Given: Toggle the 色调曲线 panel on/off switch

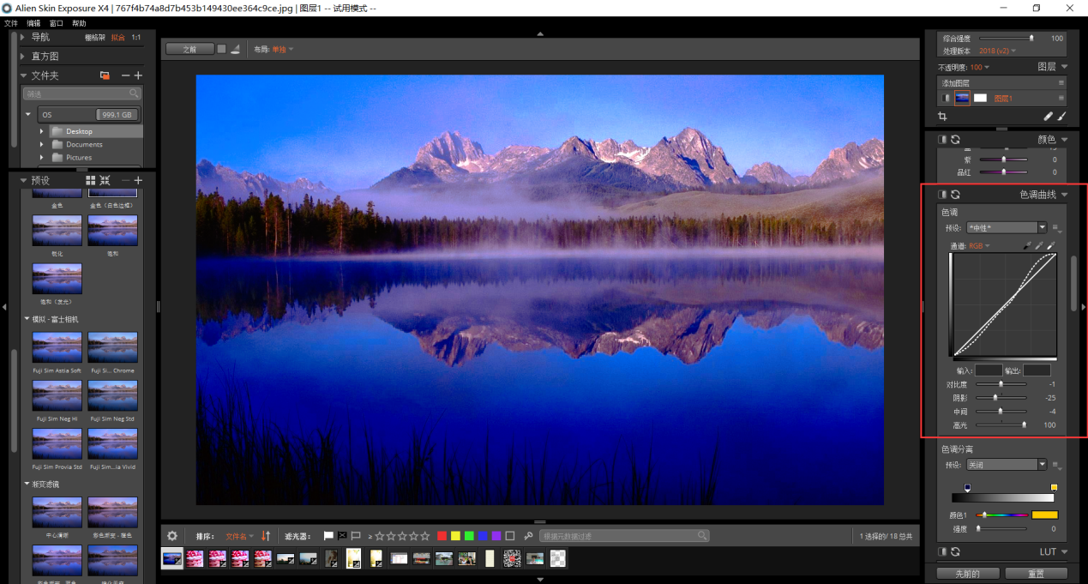Looking at the screenshot, I should (942, 195).
